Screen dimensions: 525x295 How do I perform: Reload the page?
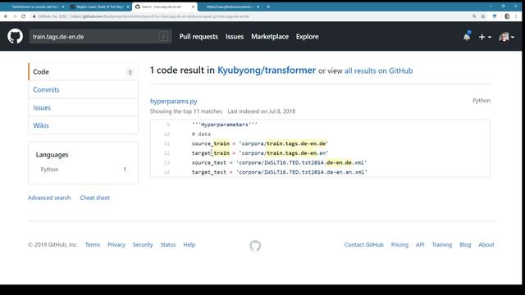tap(24, 16)
